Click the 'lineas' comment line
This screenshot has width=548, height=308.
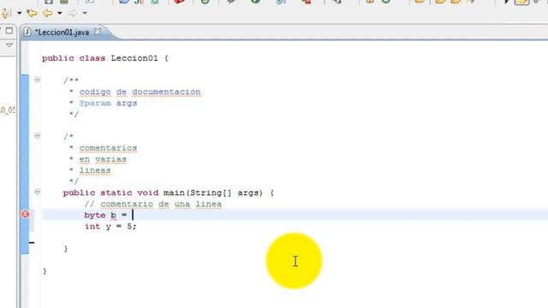click(x=95, y=170)
